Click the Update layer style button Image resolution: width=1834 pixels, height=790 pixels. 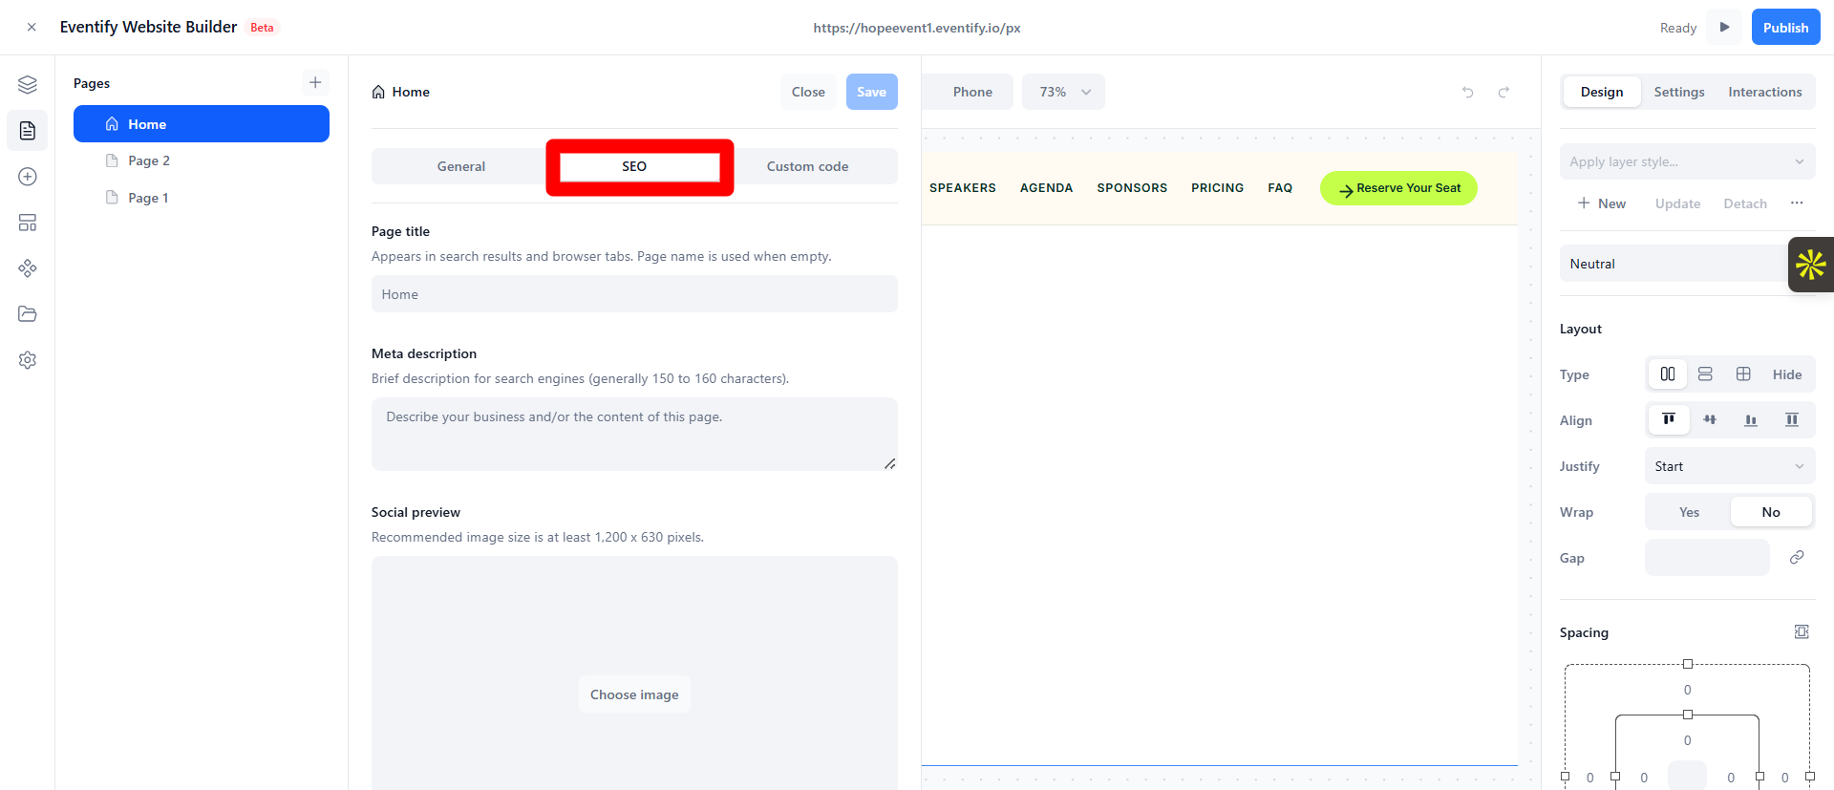pos(1677,203)
